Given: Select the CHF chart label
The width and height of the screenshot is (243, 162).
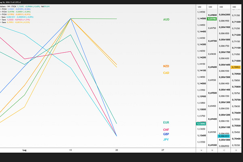Looking at the screenshot, I should tap(166, 130).
